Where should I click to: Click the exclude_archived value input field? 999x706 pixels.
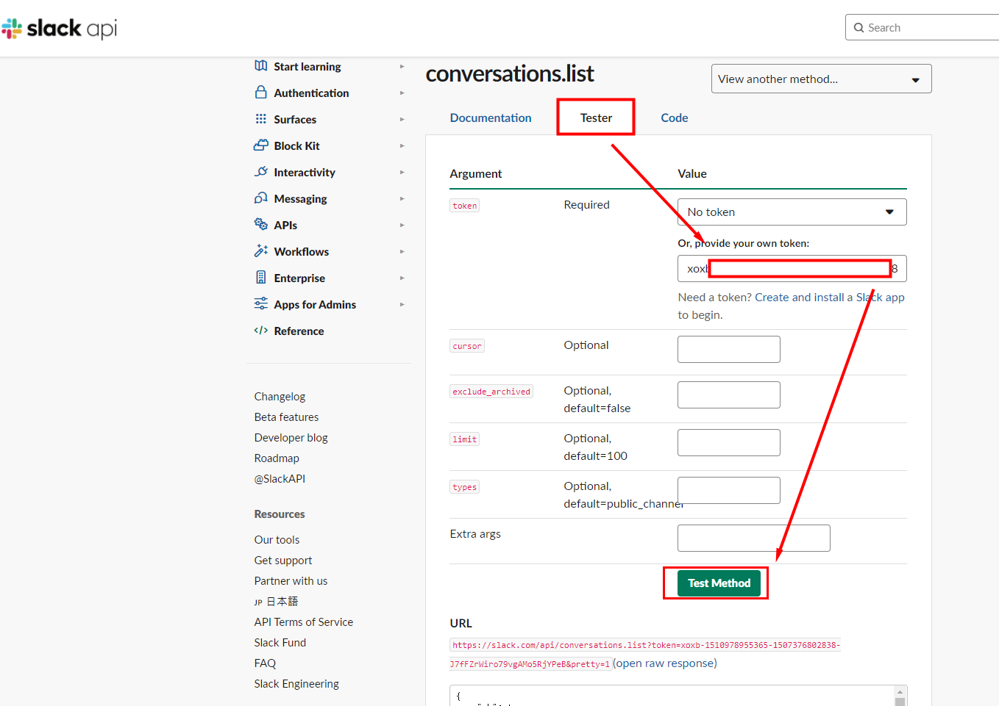(728, 395)
